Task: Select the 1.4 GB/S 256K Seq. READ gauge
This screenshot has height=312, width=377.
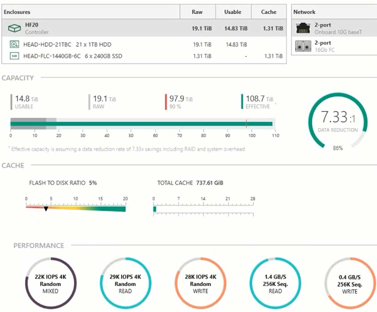Action: coord(275,283)
